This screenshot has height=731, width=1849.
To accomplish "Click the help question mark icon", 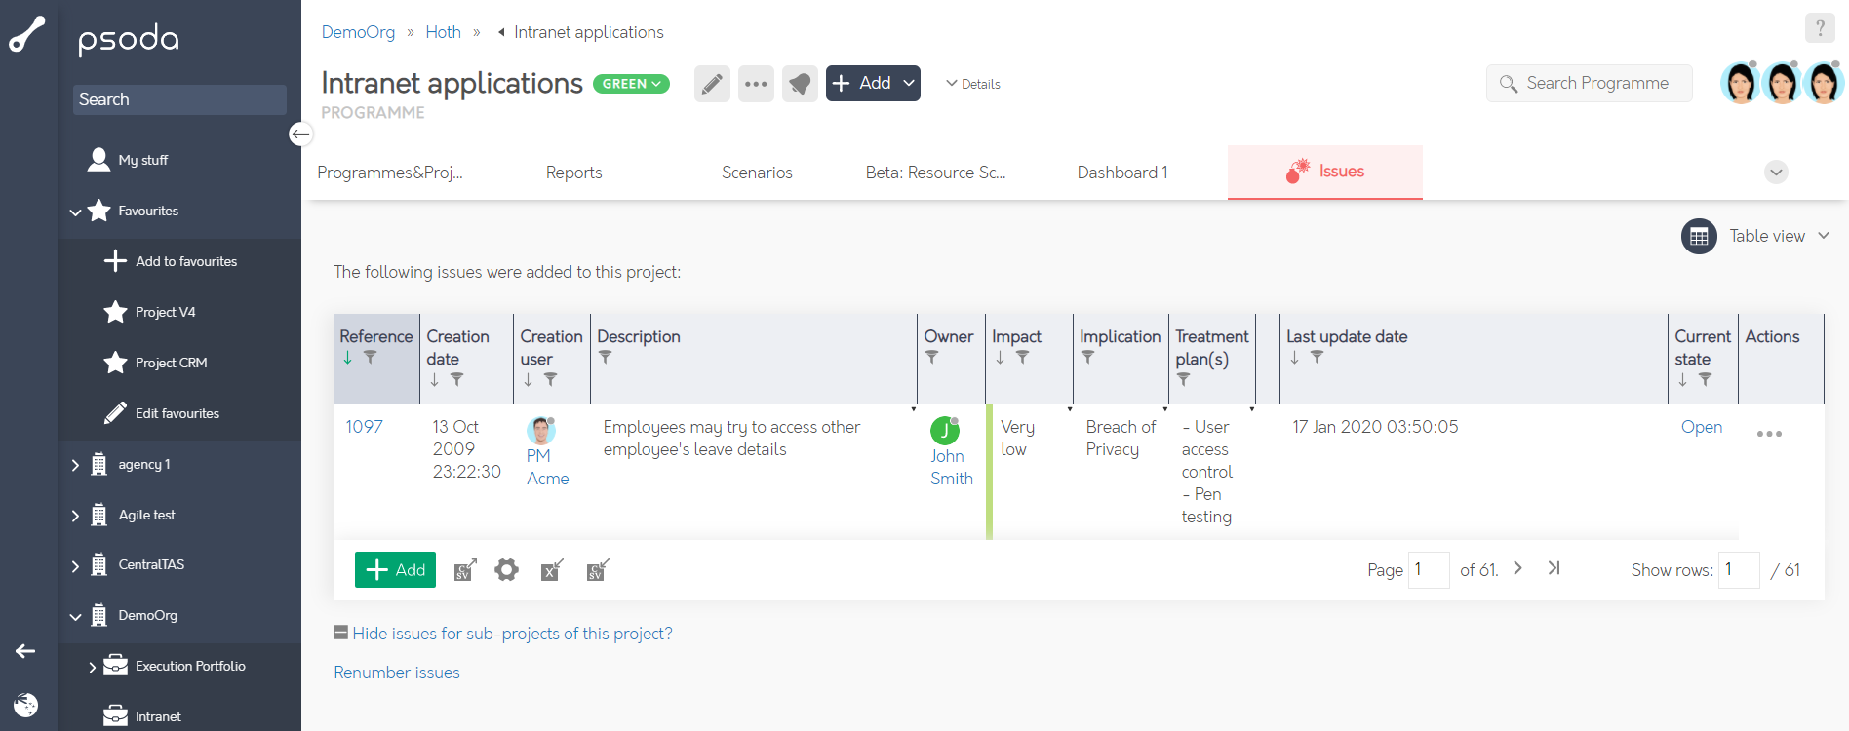I will click(1820, 28).
